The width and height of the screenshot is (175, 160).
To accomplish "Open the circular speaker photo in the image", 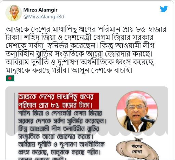I will coord(137,112).
